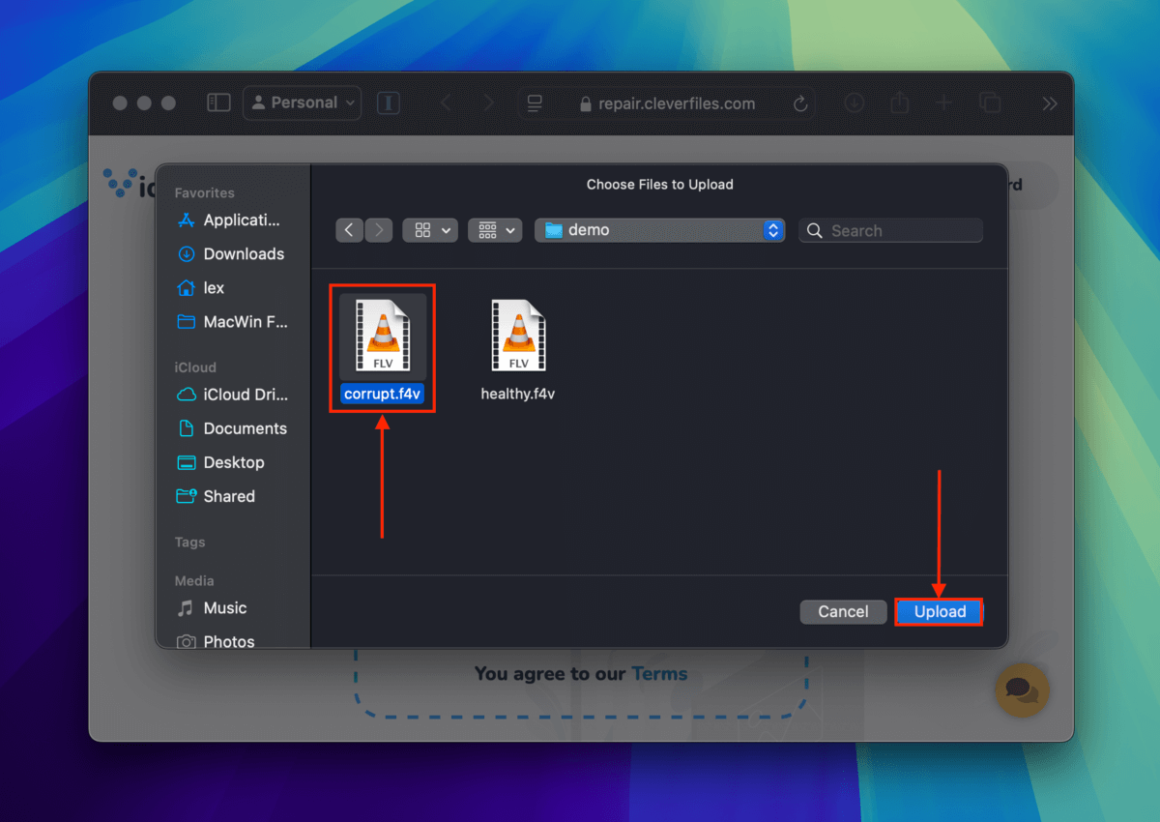Open the Personal profile dropdown in Safari
Screen dimensions: 1160x822
click(x=303, y=103)
